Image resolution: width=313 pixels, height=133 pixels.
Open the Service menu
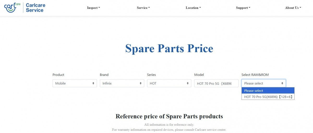coord(143,8)
